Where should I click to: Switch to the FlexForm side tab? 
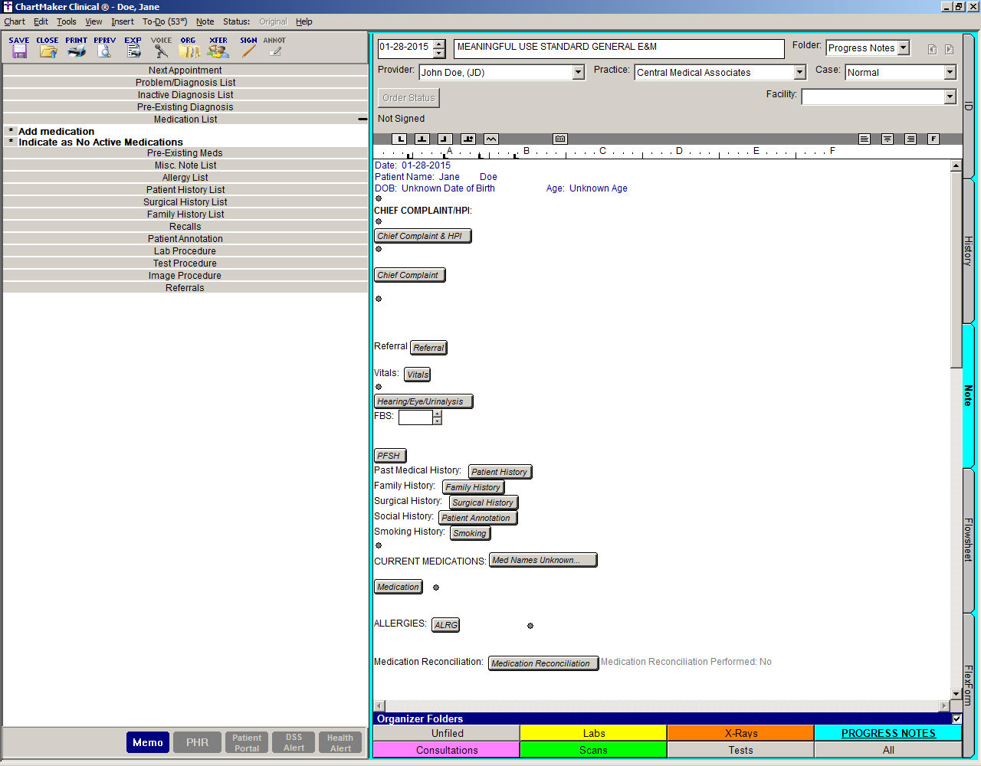coord(968,685)
